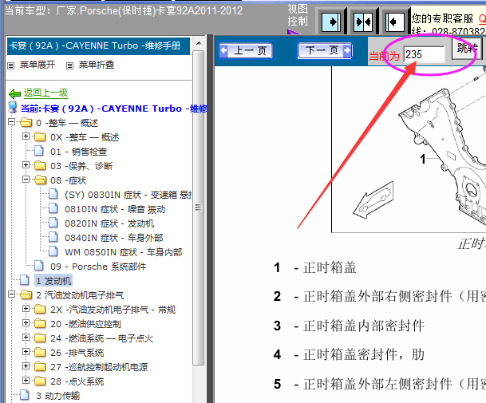This screenshot has width=486, height=403.
Task: Click the 视图控制 label
Action: coord(298,15)
